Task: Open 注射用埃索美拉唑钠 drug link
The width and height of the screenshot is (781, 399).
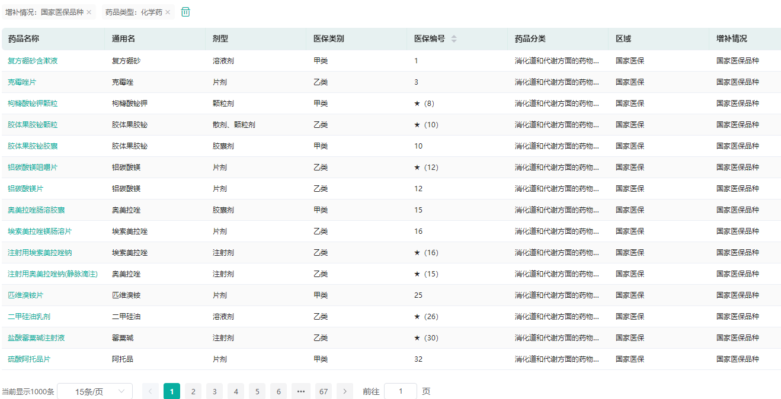Action: pyautogui.click(x=40, y=253)
